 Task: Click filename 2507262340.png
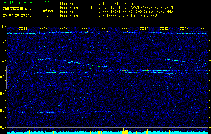(17, 9)
